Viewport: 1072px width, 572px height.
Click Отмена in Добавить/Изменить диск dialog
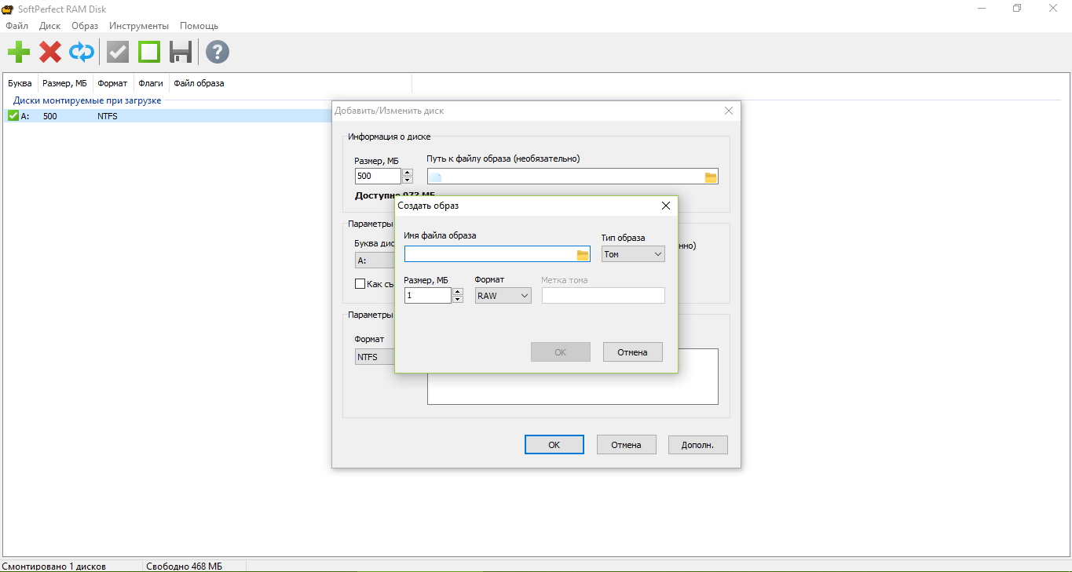[626, 445]
